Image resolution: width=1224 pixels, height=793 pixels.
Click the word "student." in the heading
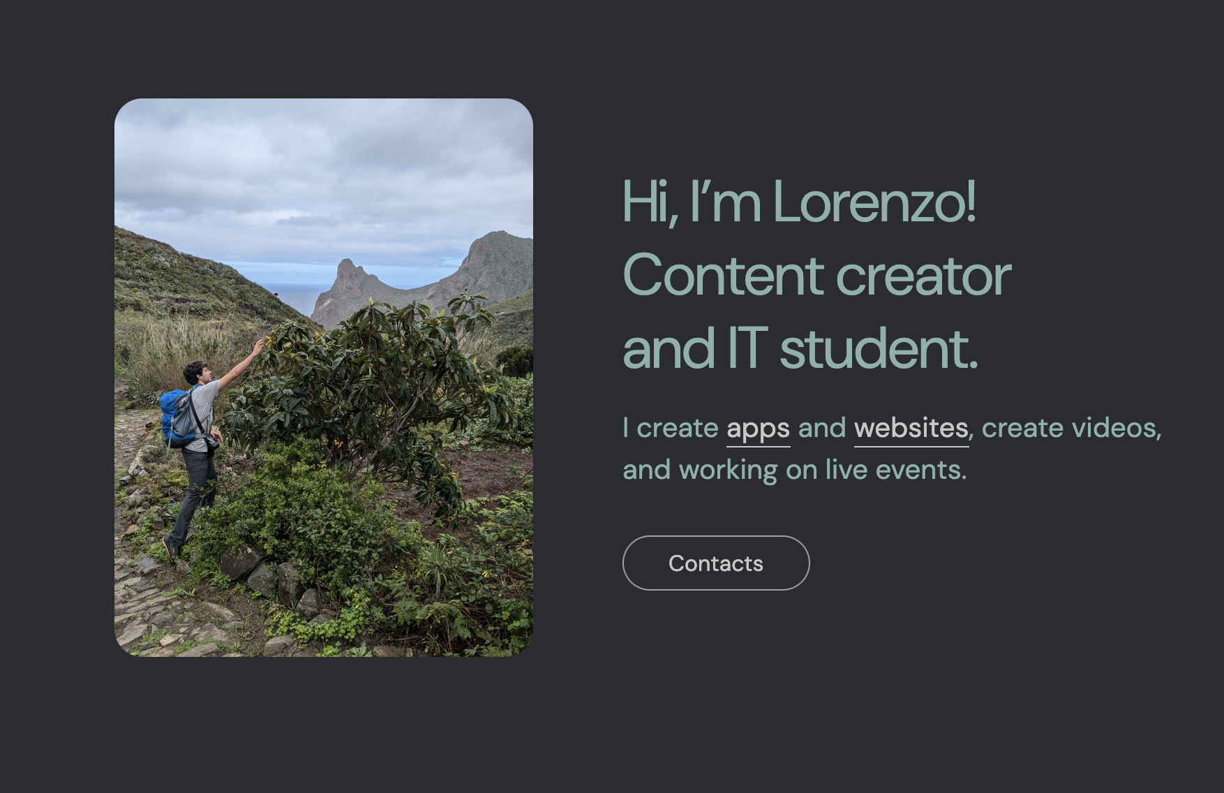878,348
